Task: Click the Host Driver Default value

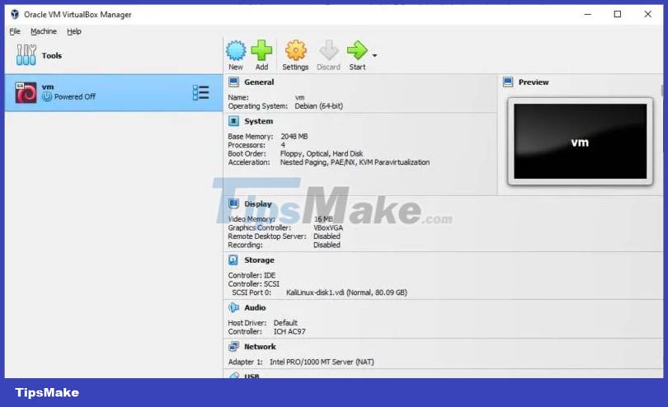Action: (x=285, y=323)
